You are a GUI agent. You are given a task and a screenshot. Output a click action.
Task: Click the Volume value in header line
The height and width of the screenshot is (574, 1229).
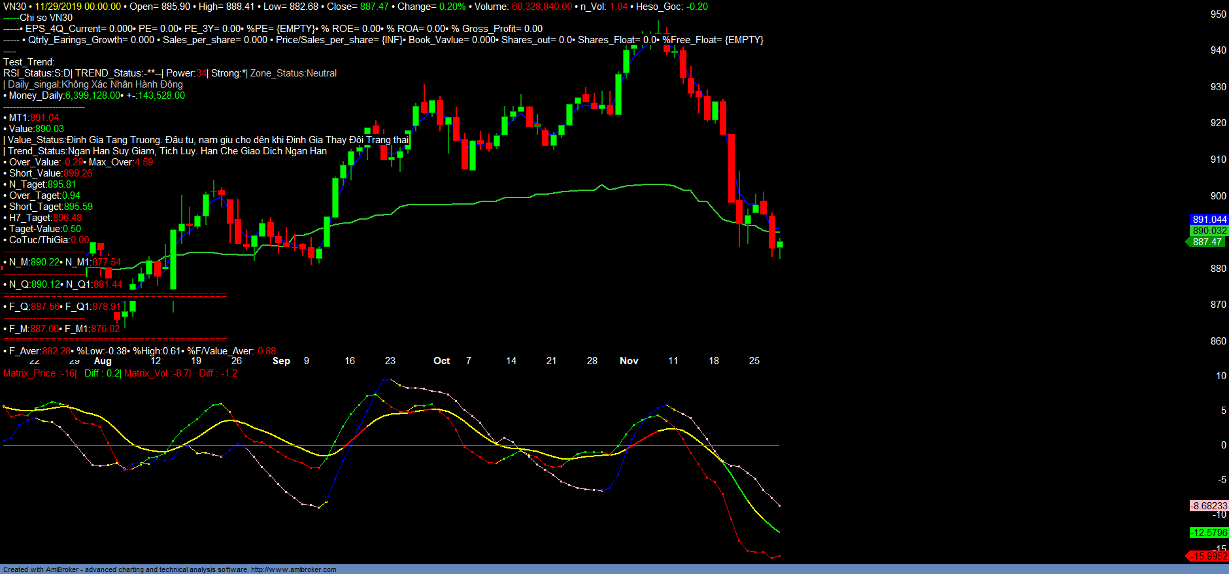point(541,7)
